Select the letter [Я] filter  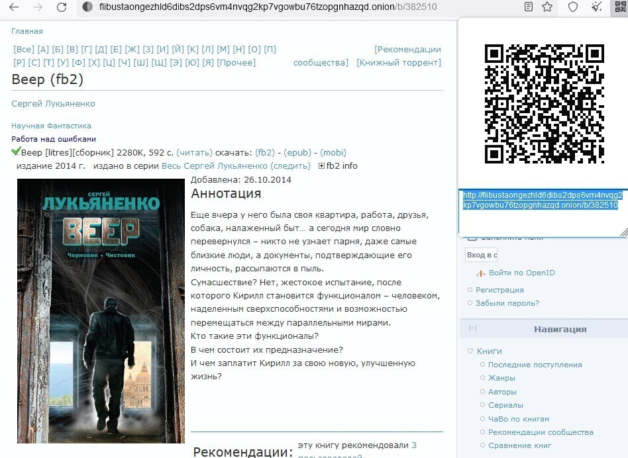pos(208,62)
